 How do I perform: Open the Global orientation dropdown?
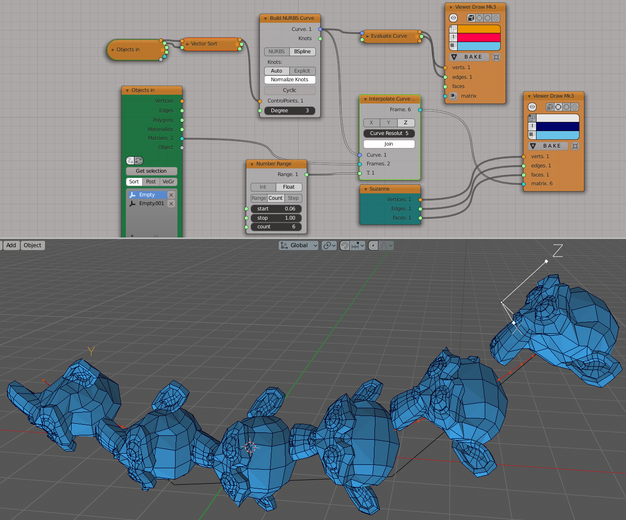[298, 245]
